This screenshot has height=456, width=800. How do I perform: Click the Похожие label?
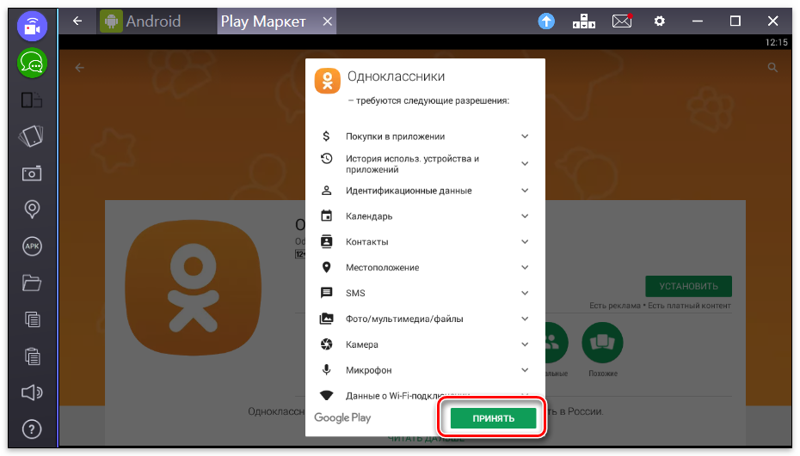[602, 374]
